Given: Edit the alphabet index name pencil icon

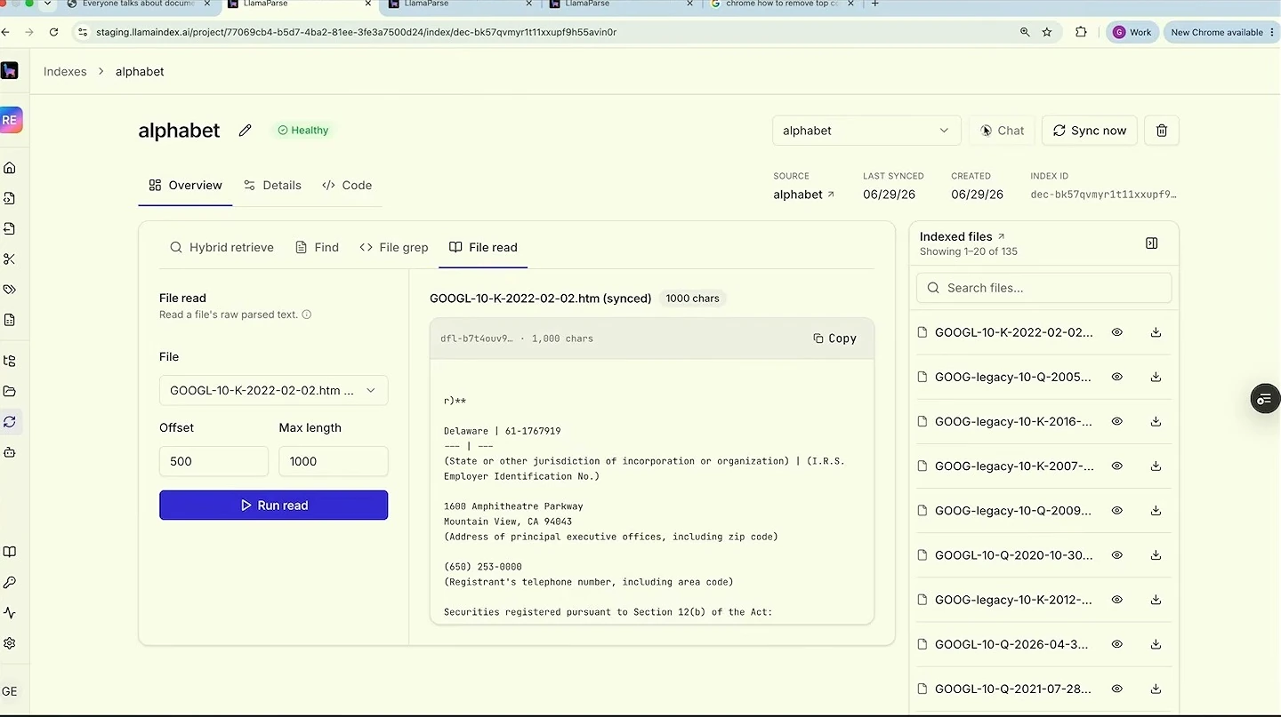Looking at the screenshot, I should click(246, 131).
